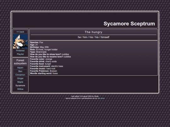Open the Pinterest link
The width and height of the screenshot is (170, 127).
pyautogui.click(x=20, y=51)
